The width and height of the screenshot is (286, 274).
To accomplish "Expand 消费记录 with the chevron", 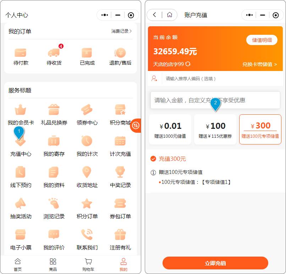I will point(131,31).
